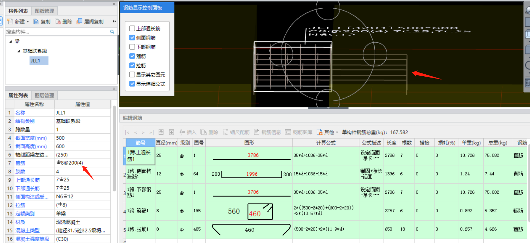Viewport: 530px width, 243px height.
Task: Click the 计算公式 column header
Action: pos(326,143)
